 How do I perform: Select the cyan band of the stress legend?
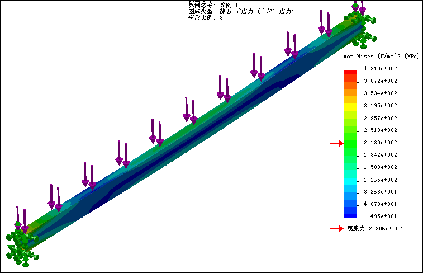pyautogui.click(x=350, y=179)
